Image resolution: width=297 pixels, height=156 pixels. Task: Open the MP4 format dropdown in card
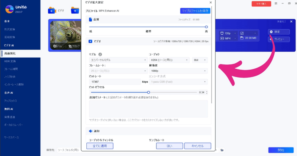[228, 38]
